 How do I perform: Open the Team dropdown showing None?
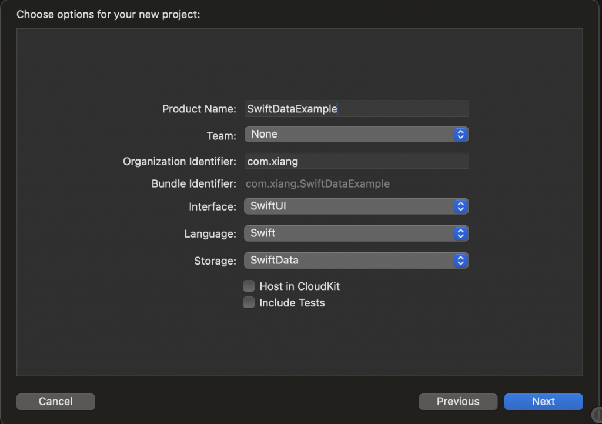[356, 135]
